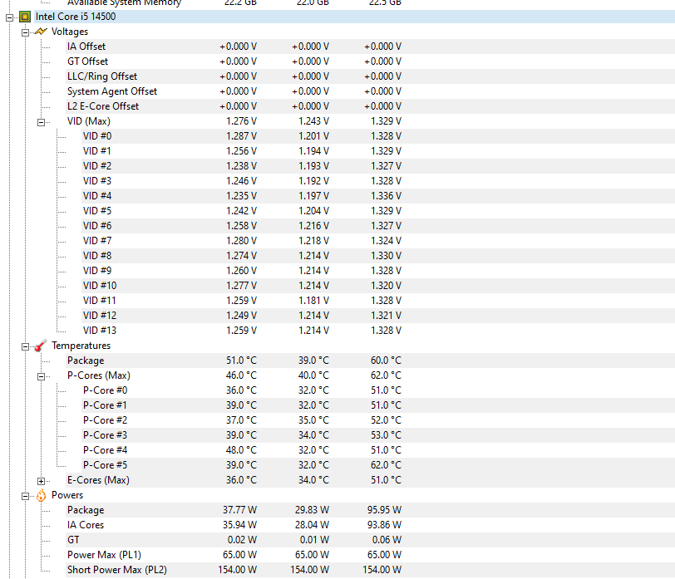
Task: Click Package maximum temperature 60.0 °C
Action: click(387, 360)
